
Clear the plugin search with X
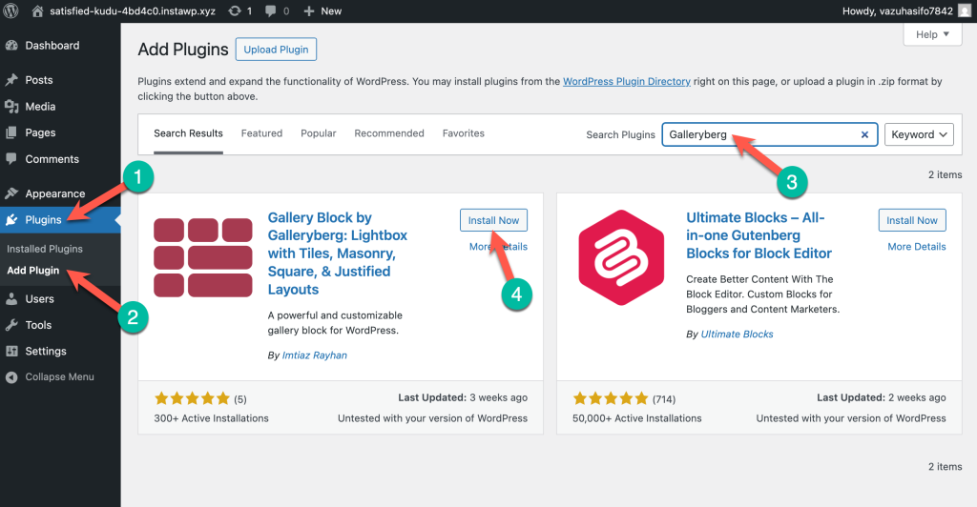pyautogui.click(x=864, y=135)
